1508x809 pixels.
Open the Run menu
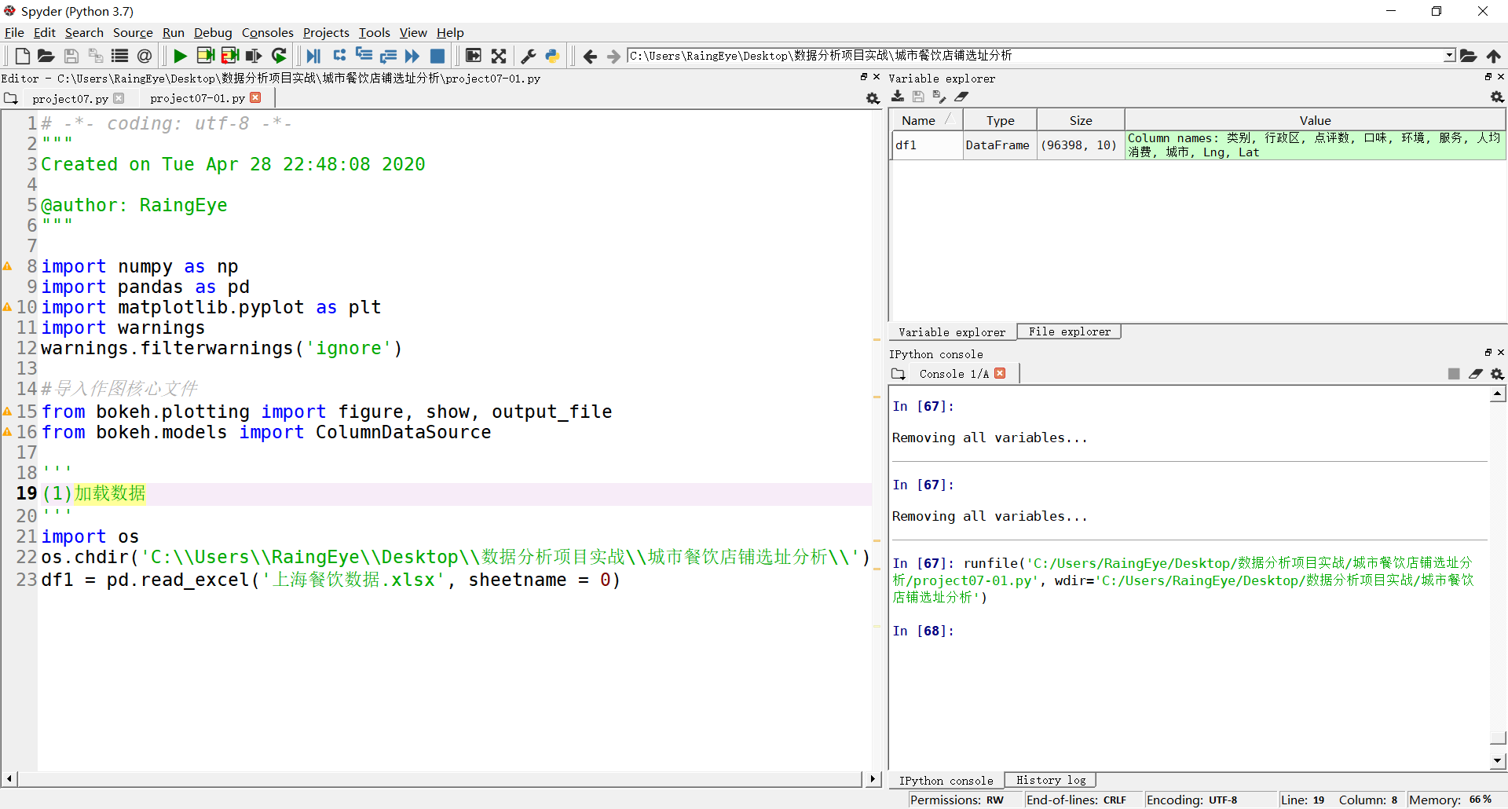point(174,32)
